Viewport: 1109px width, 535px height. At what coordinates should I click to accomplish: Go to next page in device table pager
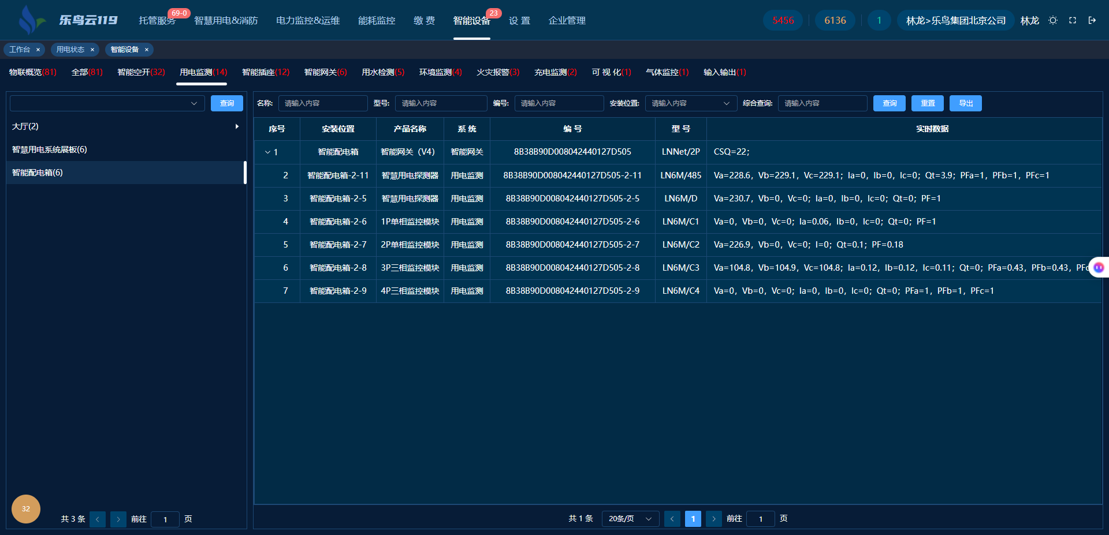click(714, 518)
